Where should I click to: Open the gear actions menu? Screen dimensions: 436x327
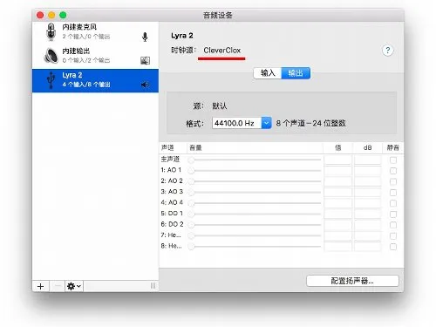point(74,286)
